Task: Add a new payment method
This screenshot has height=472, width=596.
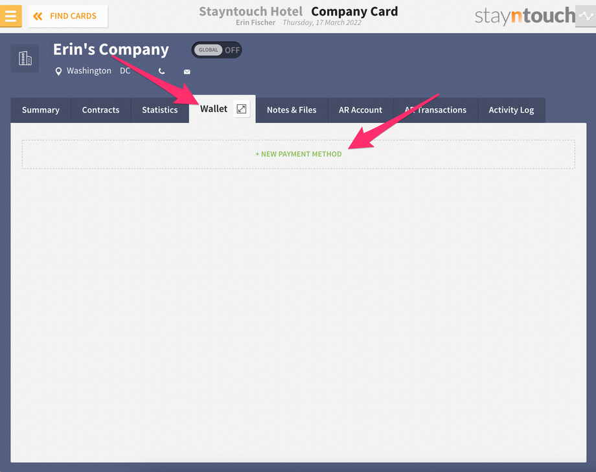Action: pyautogui.click(x=299, y=154)
